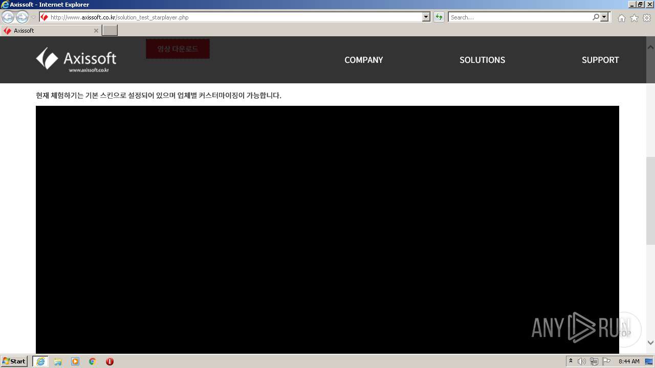Expand the address bar autocomplete dropdown
655x368 pixels.
(426, 17)
